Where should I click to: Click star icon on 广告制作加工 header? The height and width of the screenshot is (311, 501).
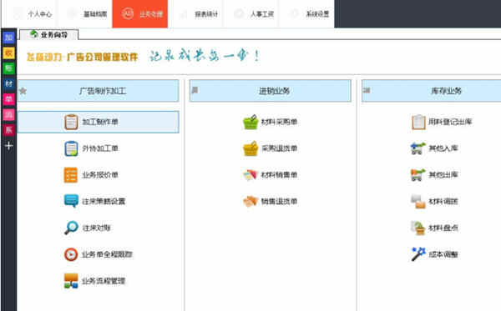23,91
